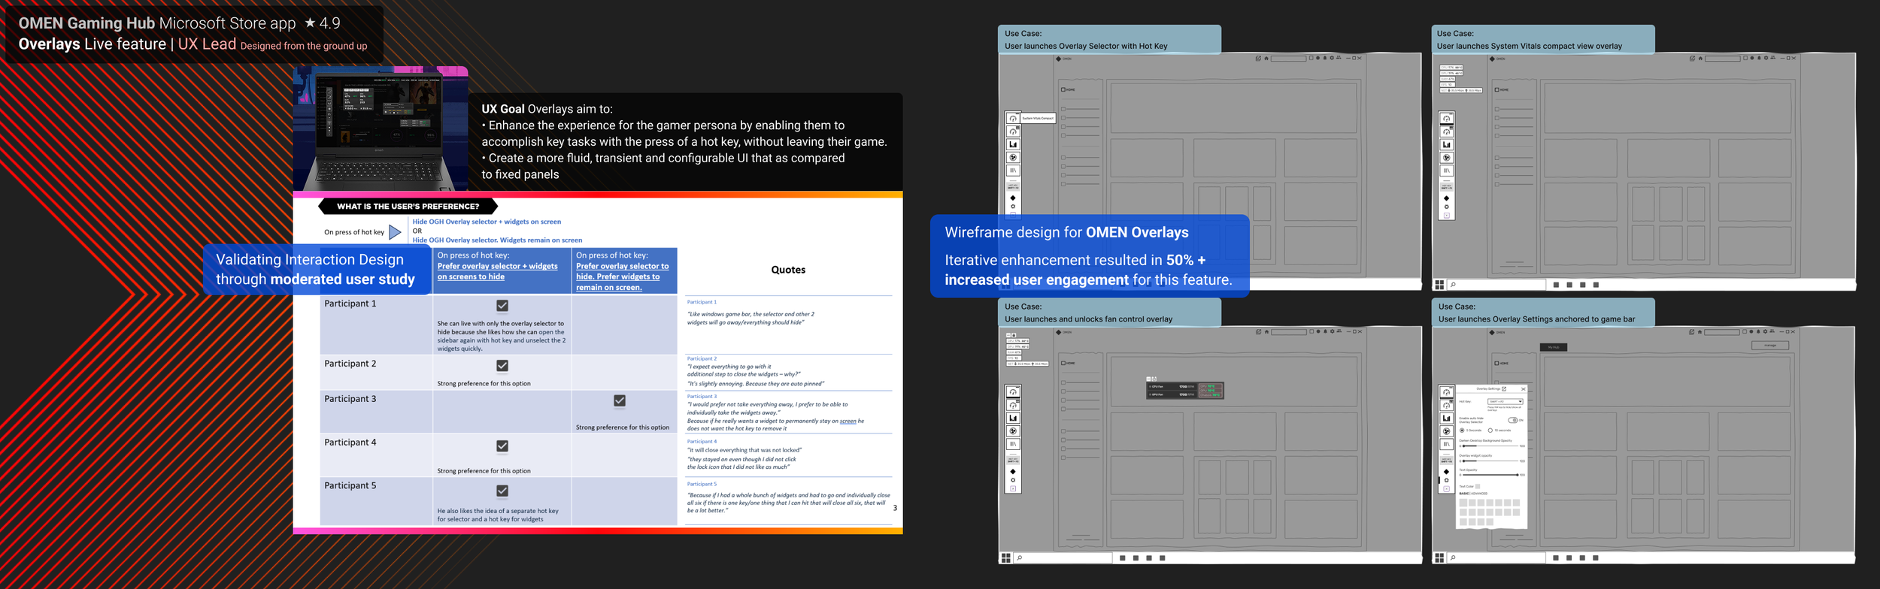Screen dimensions: 1880x589
Task: Toggle Participant 3 preference checkbox
Action: click(x=620, y=400)
